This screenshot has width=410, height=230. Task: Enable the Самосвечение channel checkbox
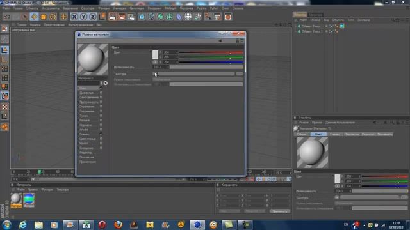point(101,97)
